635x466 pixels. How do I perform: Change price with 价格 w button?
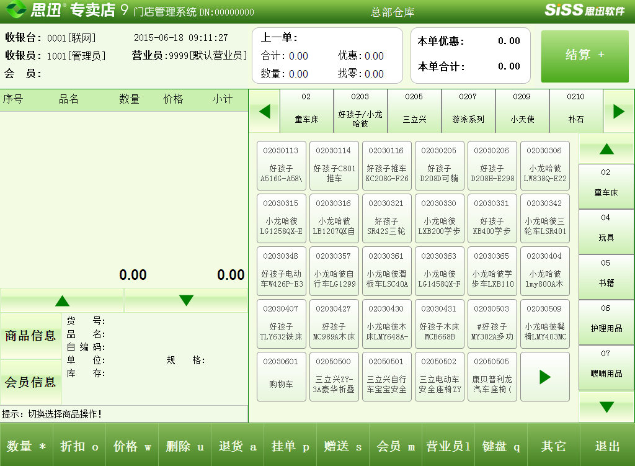click(132, 446)
